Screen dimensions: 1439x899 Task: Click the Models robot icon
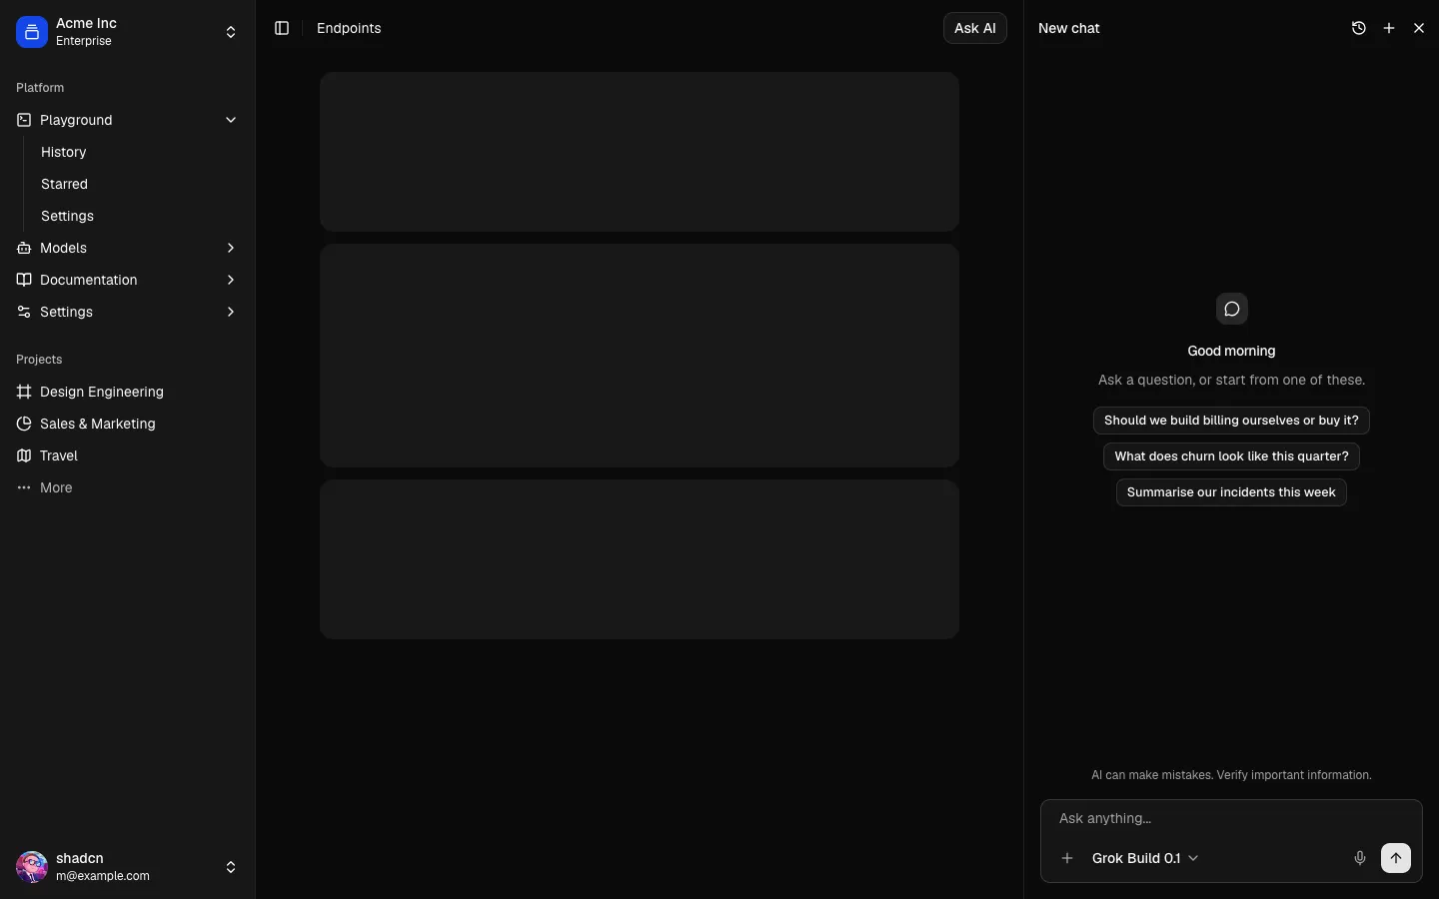24,248
